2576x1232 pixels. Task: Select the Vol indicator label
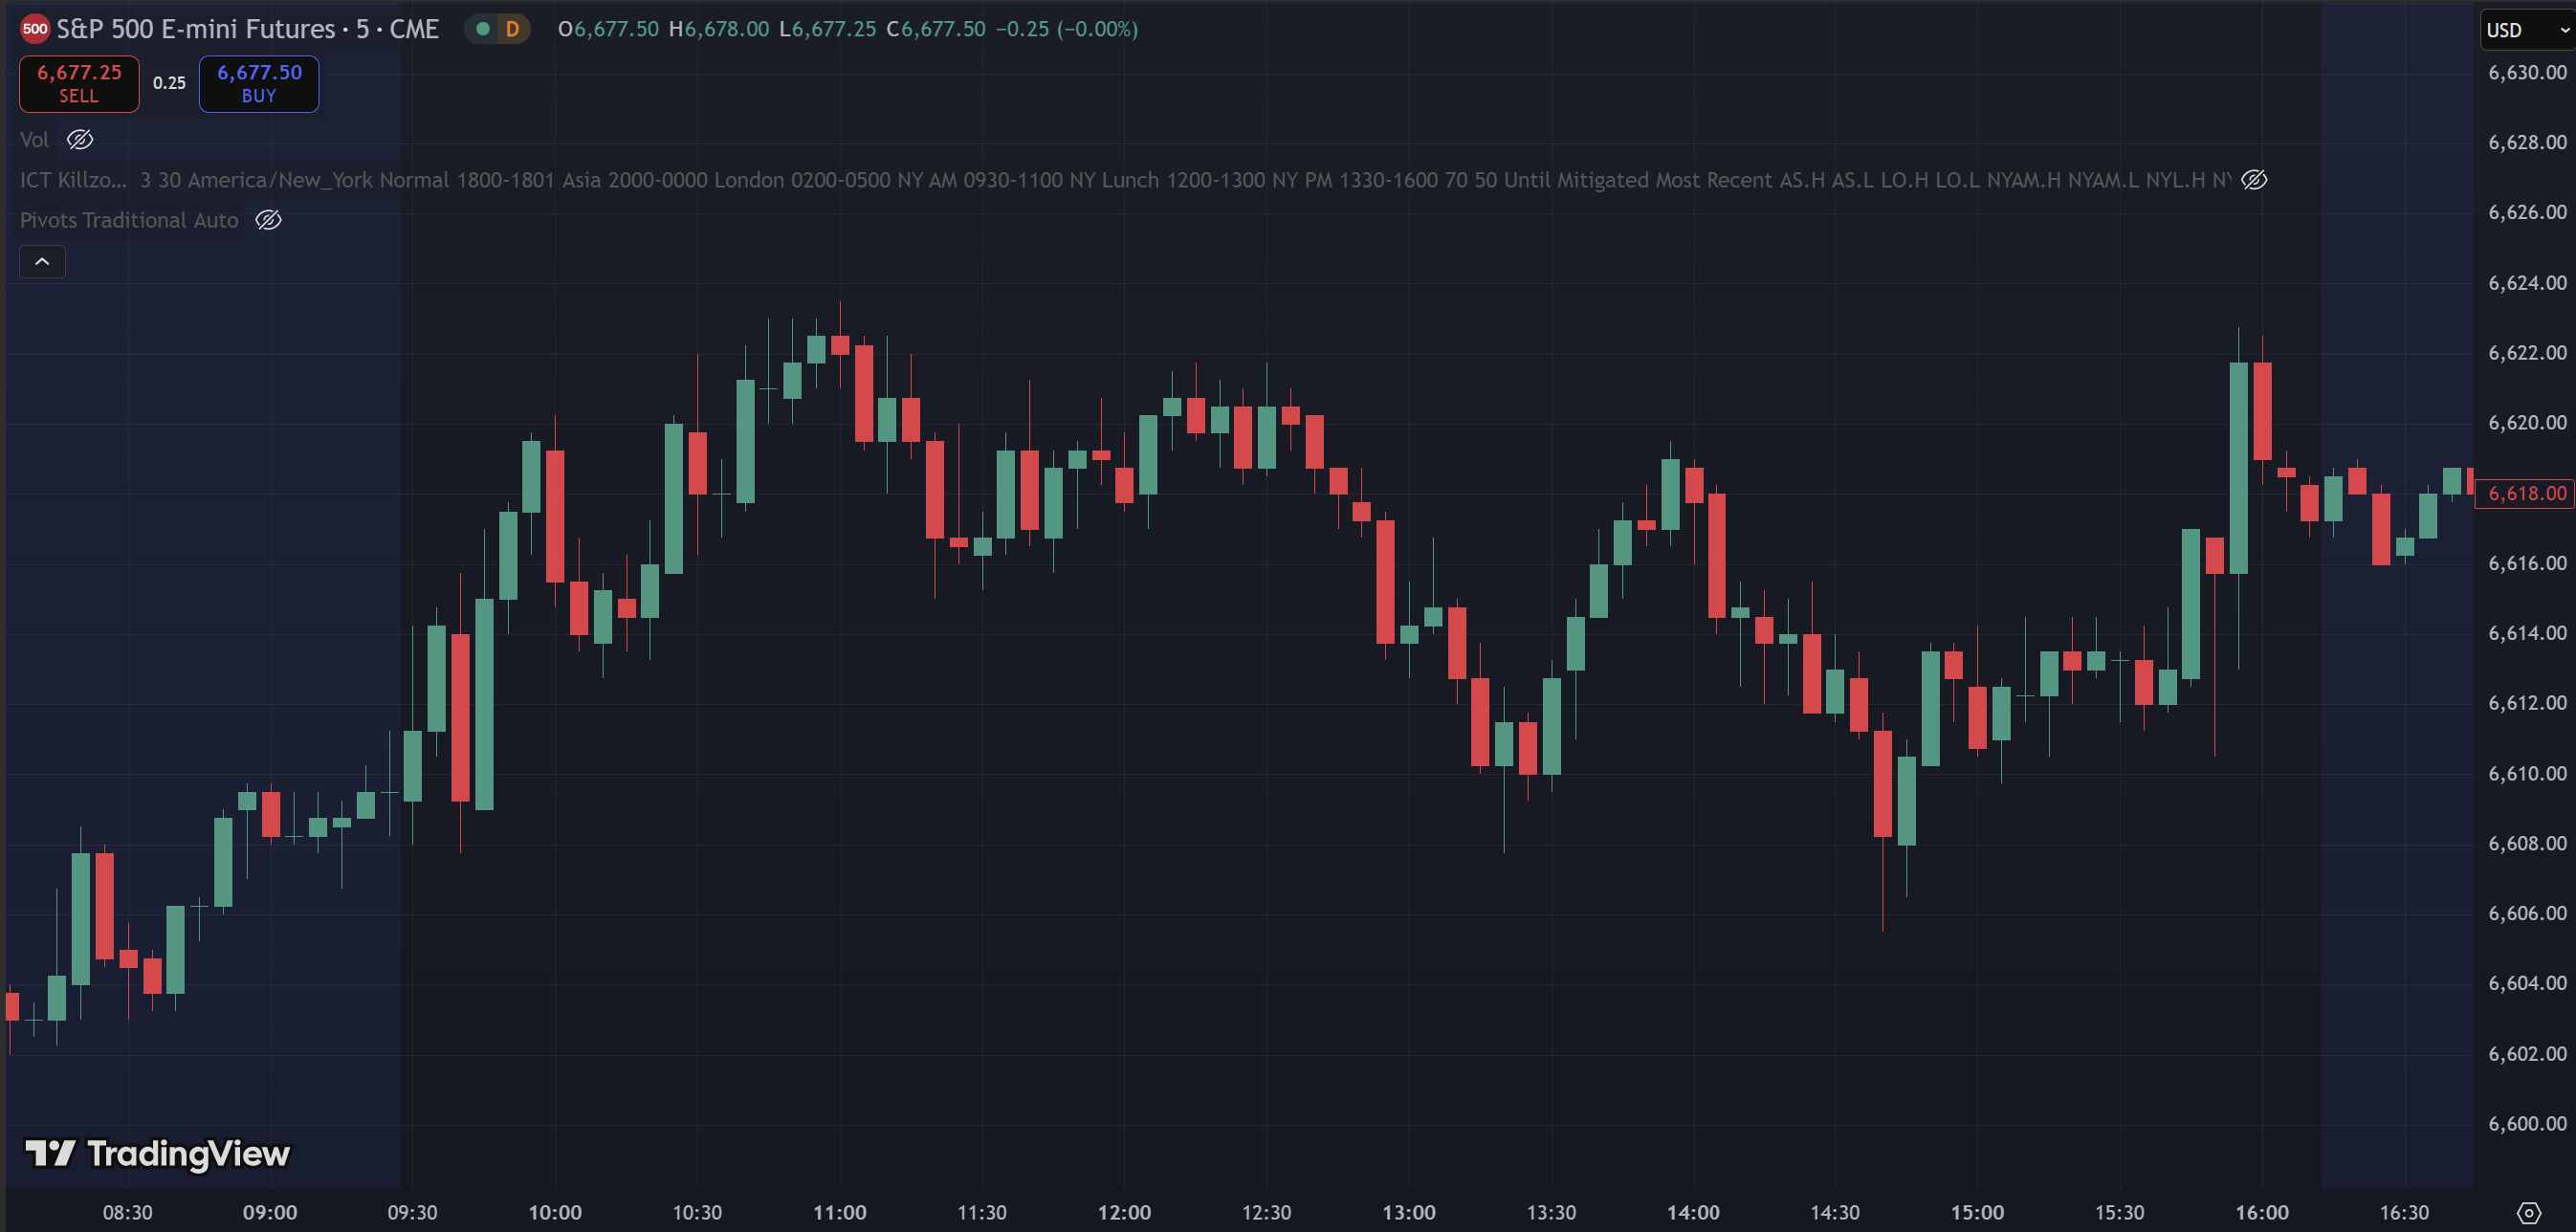(x=34, y=140)
